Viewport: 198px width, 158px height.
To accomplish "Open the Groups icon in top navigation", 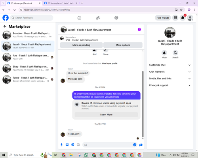I will (116, 18).
